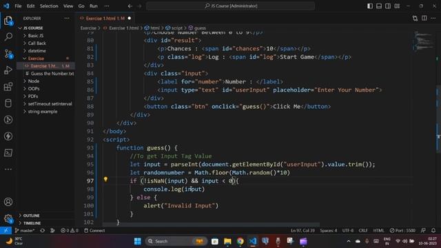Click the feedback icon in status bar

pyautogui.click(x=423, y=230)
